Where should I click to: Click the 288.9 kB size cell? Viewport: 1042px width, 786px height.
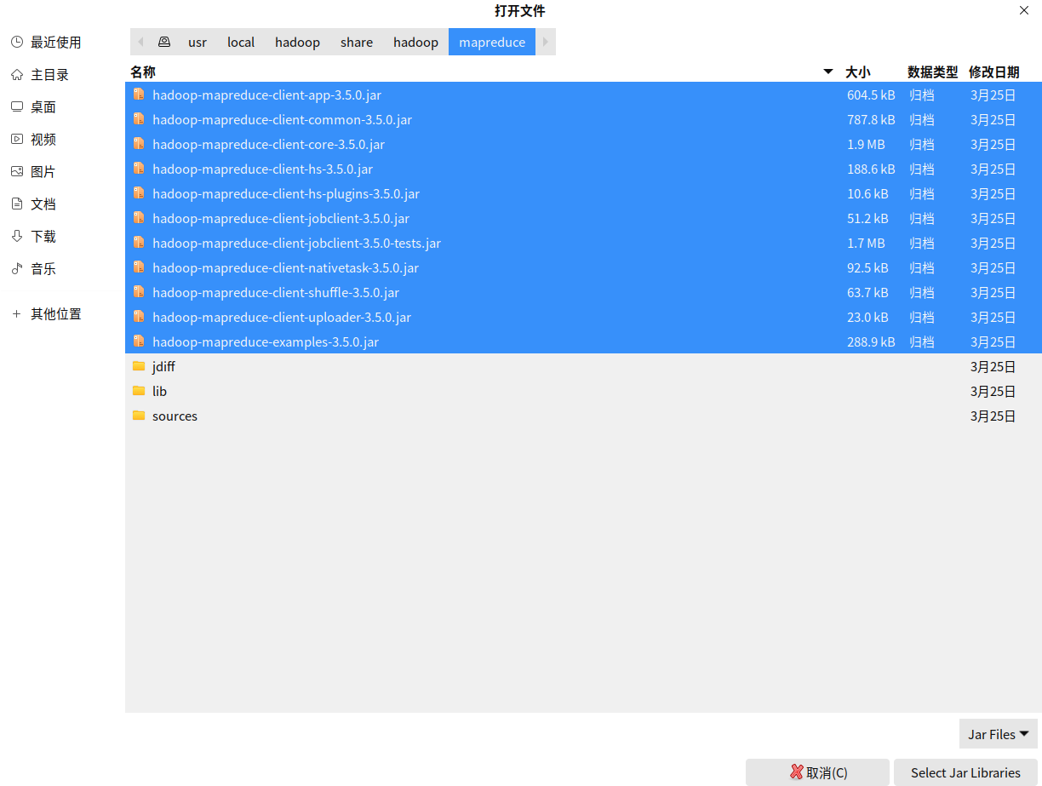click(x=871, y=341)
